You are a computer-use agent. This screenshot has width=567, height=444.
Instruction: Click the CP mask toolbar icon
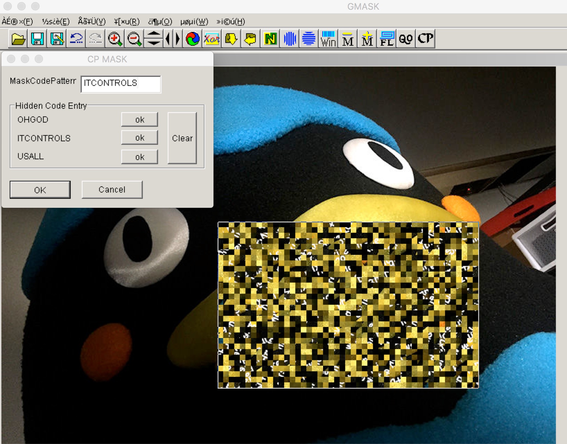(x=425, y=38)
